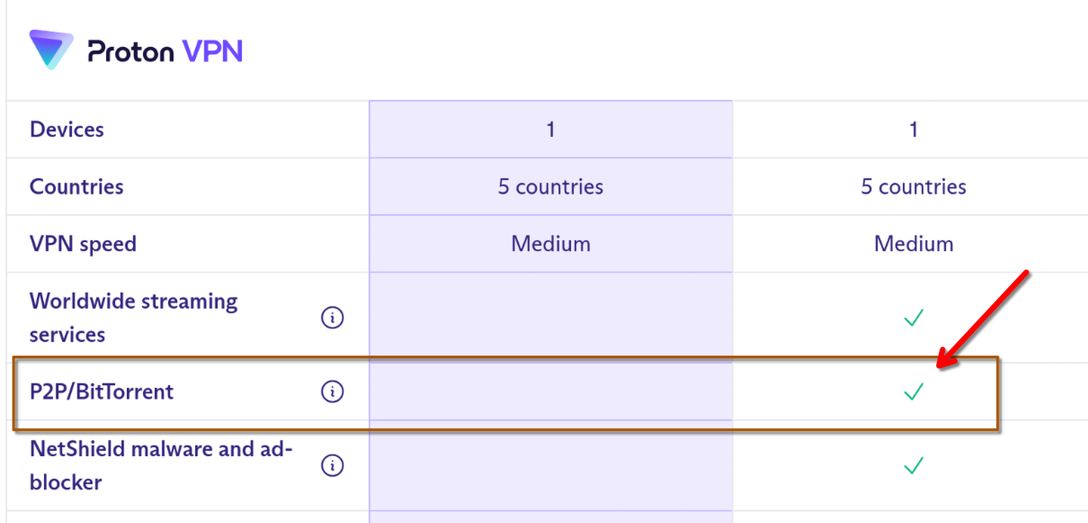The width and height of the screenshot is (1088, 523).
Task: Open info icon for Worldwide streaming services
Action: point(332,318)
